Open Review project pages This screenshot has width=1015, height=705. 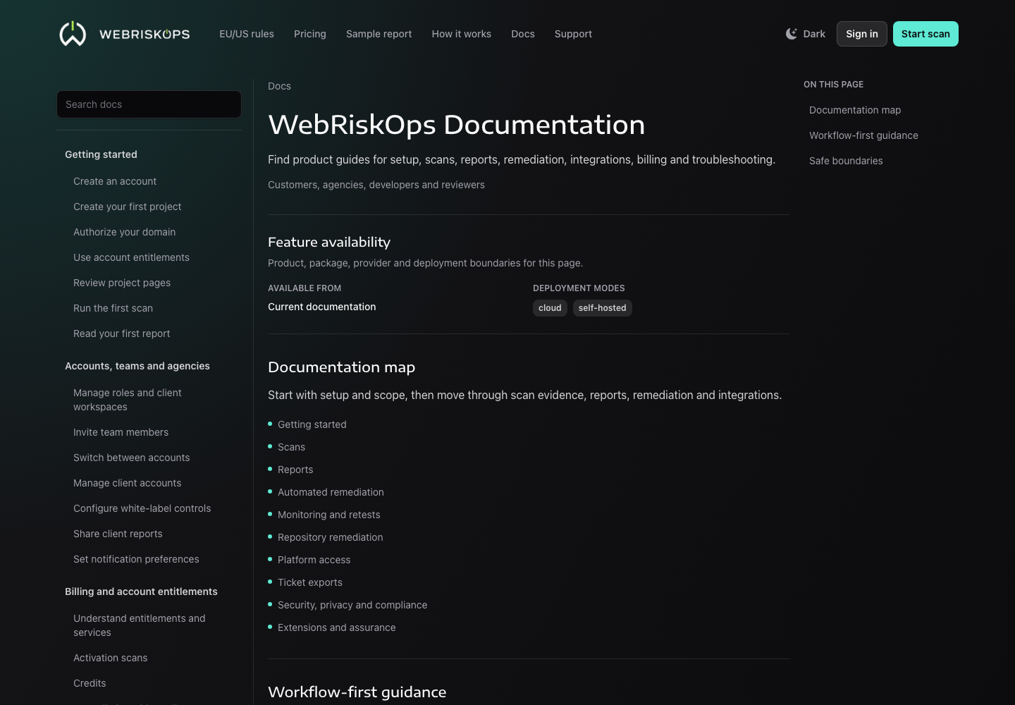(122, 283)
